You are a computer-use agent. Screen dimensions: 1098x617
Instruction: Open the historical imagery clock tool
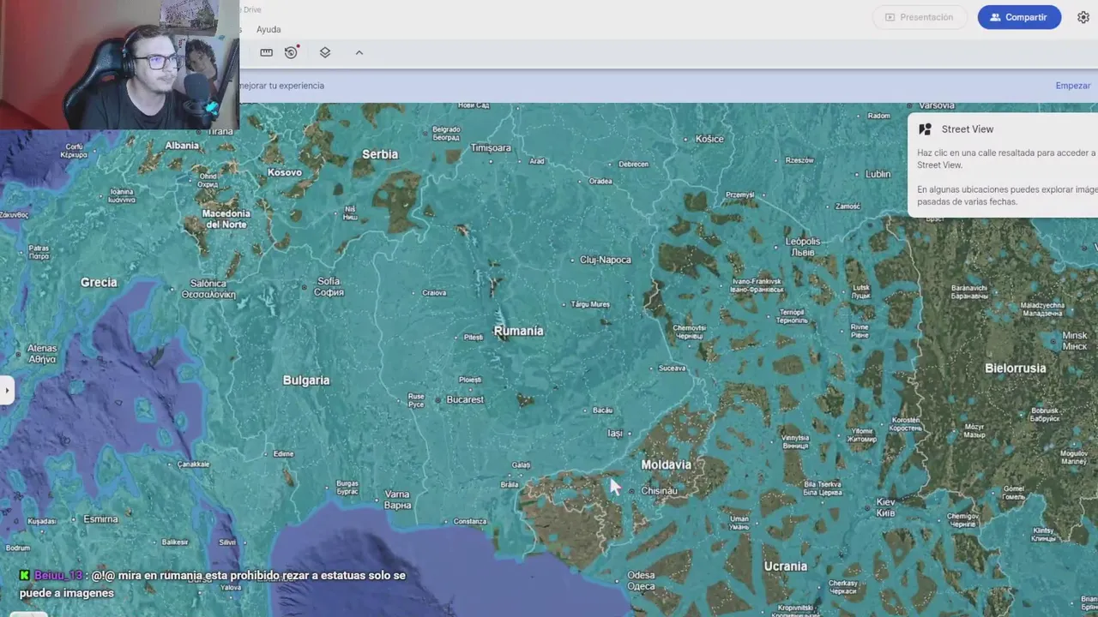pos(292,52)
